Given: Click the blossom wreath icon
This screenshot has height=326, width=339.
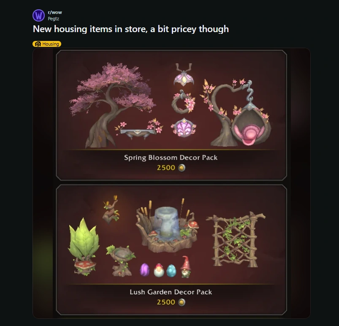Looking at the screenshot, I should click(x=184, y=102).
